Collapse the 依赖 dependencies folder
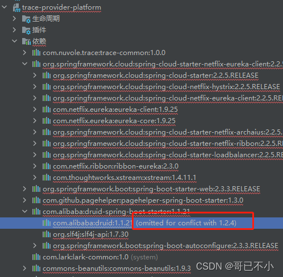The height and width of the screenshot is (277, 283). pyautogui.click(x=14, y=41)
